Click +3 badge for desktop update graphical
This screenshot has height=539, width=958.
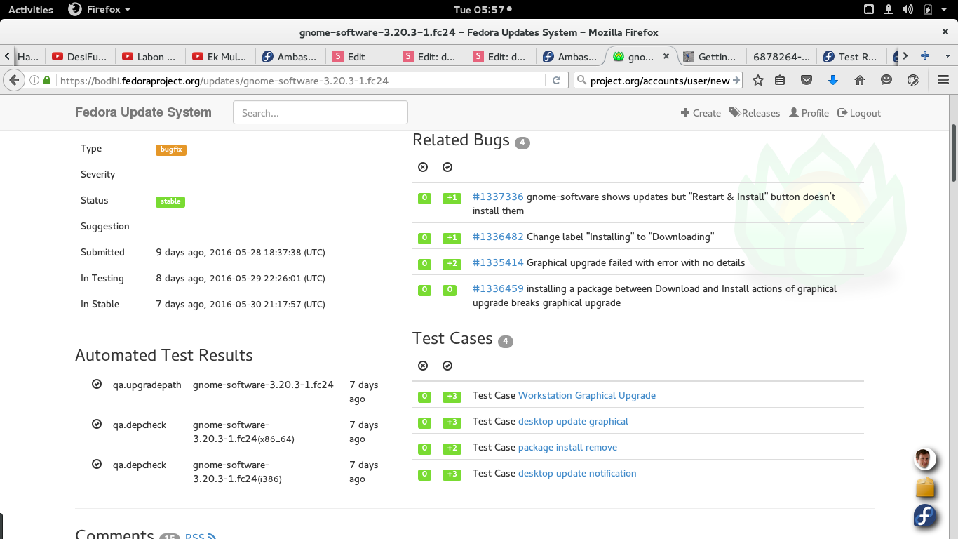tap(452, 422)
